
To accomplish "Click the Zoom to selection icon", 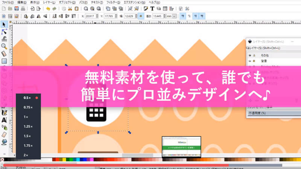I will [x=86, y=9].
